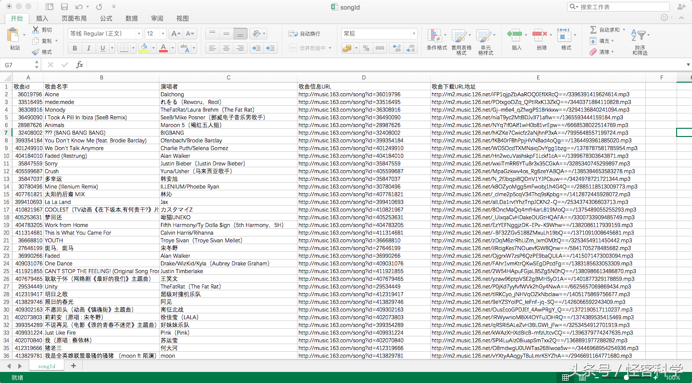Decrease decimal places
This screenshot has width=692, height=383.
[x=411, y=48]
